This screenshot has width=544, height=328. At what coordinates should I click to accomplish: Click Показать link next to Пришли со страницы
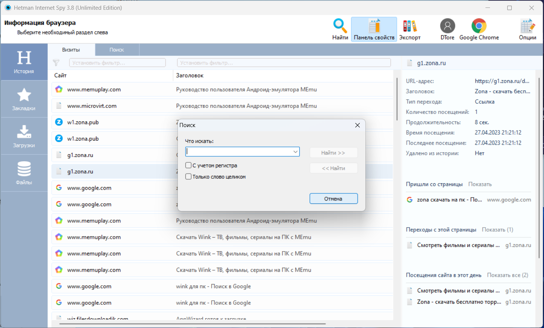[x=480, y=184]
